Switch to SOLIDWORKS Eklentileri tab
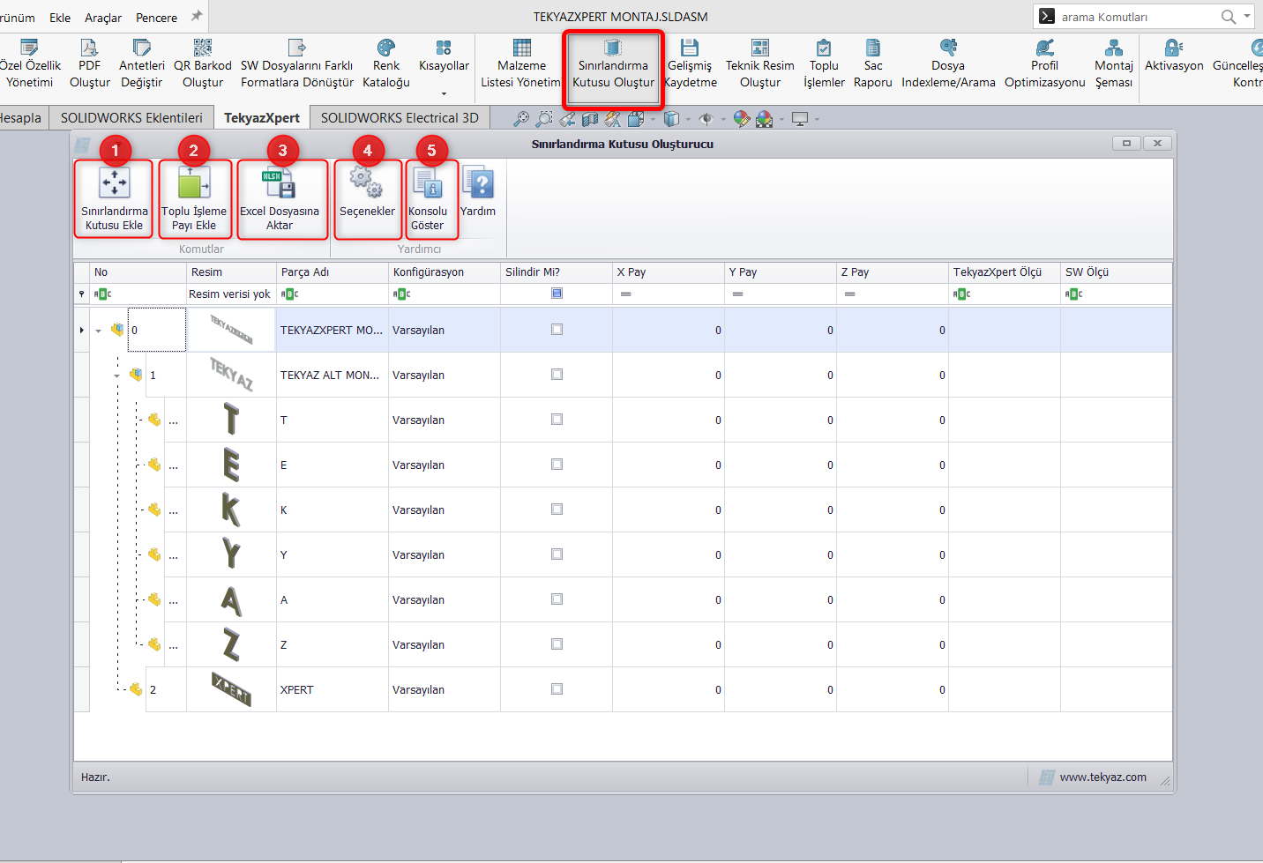The height and width of the screenshot is (863, 1263). 131,117
